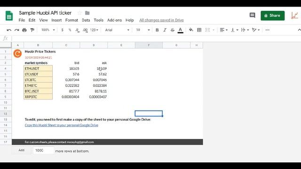Select column F header
301x169 pixels.
pyautogui.click(x=149, y=45)
